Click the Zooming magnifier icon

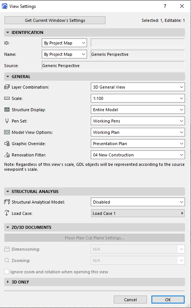7,260
